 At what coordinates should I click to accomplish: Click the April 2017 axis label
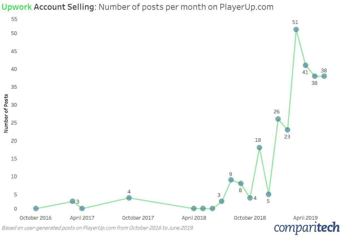[82, 218]
